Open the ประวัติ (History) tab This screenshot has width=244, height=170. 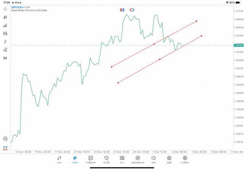pyautogui.click(x=106, y=160)
